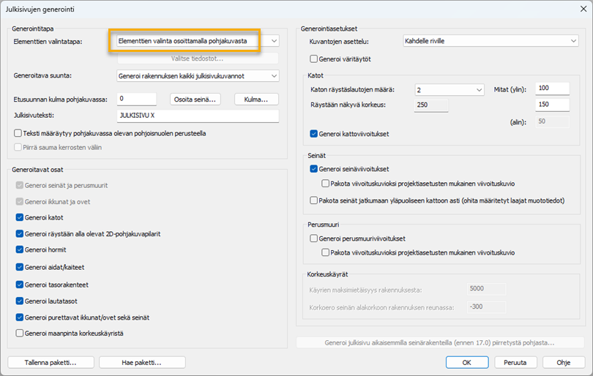Click the Tallenna paketti button

pos(51,362)
